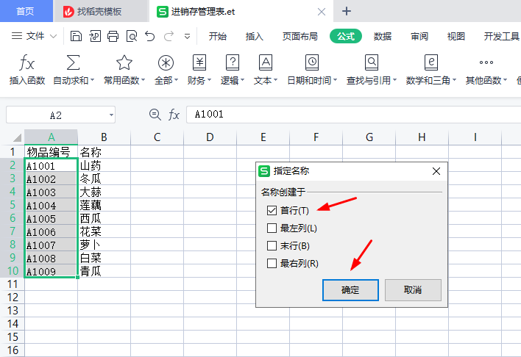Check the 末行(B) checkbox
This screenshot has width=521, height=357.
(x=272, y=245)
